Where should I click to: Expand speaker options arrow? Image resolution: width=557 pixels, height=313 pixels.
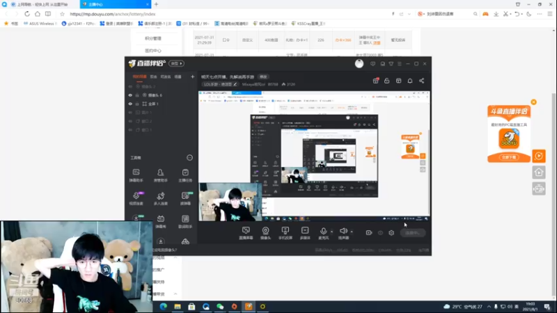point(352,232)
